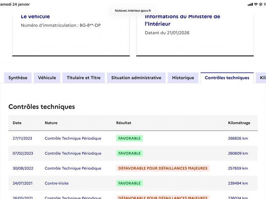
Task: Select the Situation administrative tab
Action: tap(136, 78)
